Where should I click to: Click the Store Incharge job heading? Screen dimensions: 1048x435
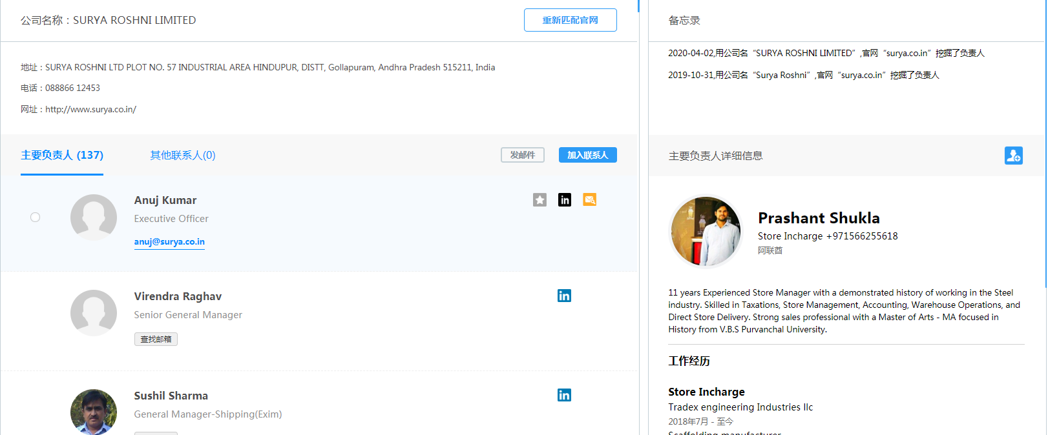point(706,392)
